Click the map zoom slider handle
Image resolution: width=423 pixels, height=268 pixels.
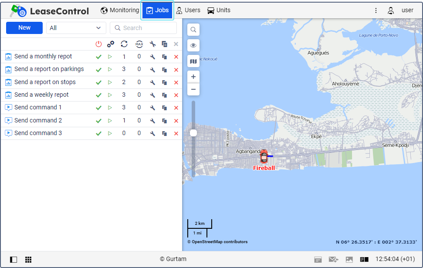coord(193,133)
